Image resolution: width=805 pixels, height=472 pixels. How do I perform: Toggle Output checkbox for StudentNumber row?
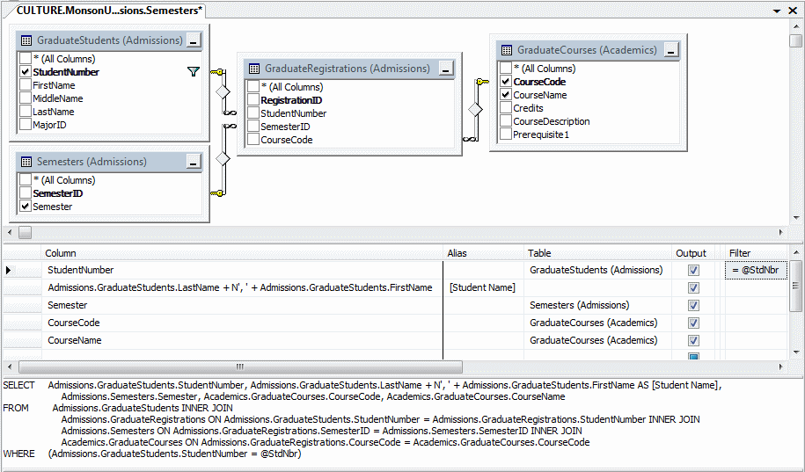(693, 271)
